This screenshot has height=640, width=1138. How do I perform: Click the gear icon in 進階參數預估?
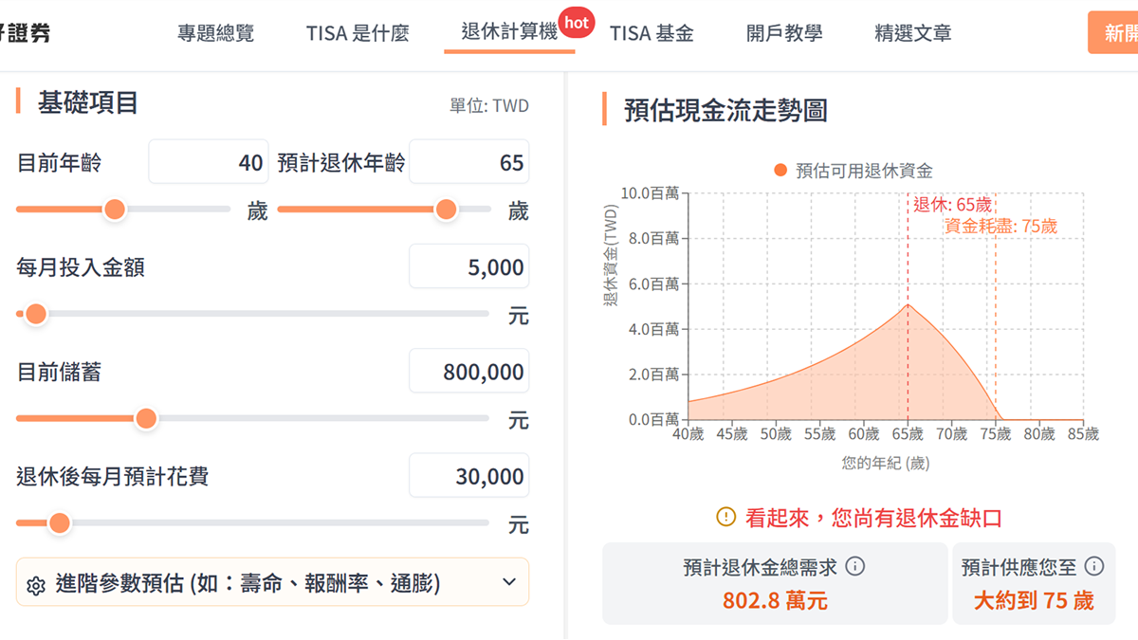36,585
